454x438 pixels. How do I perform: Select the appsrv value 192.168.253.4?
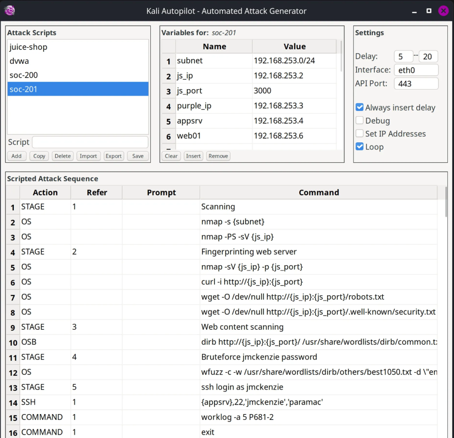click(x=294, y=121)
